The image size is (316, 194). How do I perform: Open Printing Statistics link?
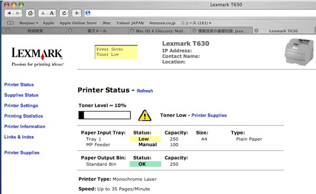(x=24, y=116)
